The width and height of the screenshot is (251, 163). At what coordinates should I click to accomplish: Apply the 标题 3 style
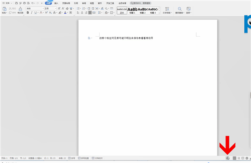(x=153, y=10)
